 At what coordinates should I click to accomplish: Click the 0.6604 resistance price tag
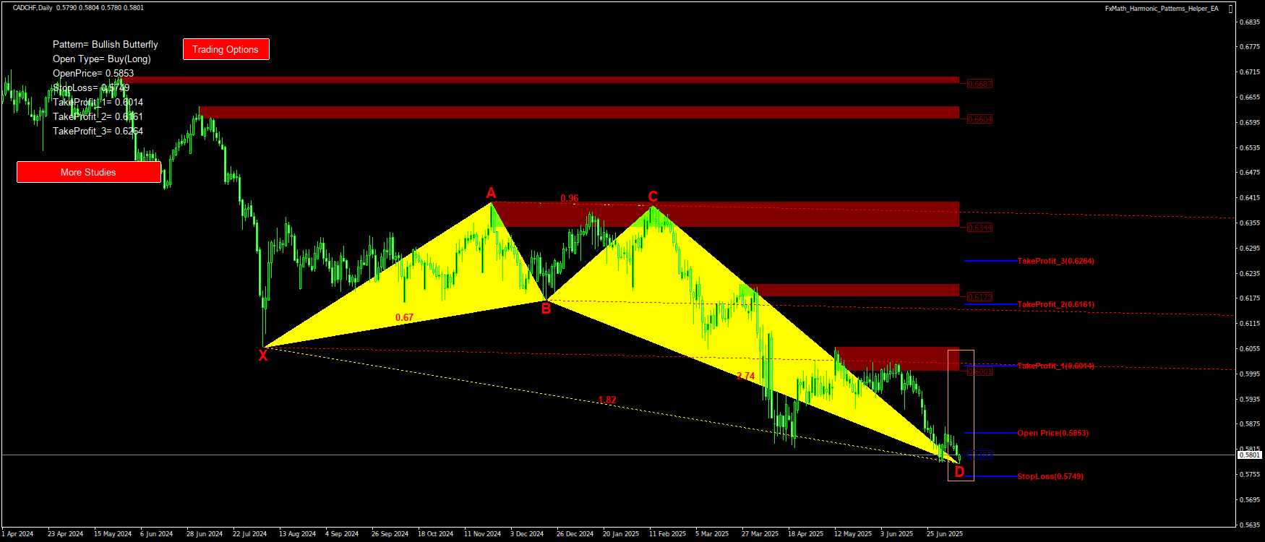point(979,119)
